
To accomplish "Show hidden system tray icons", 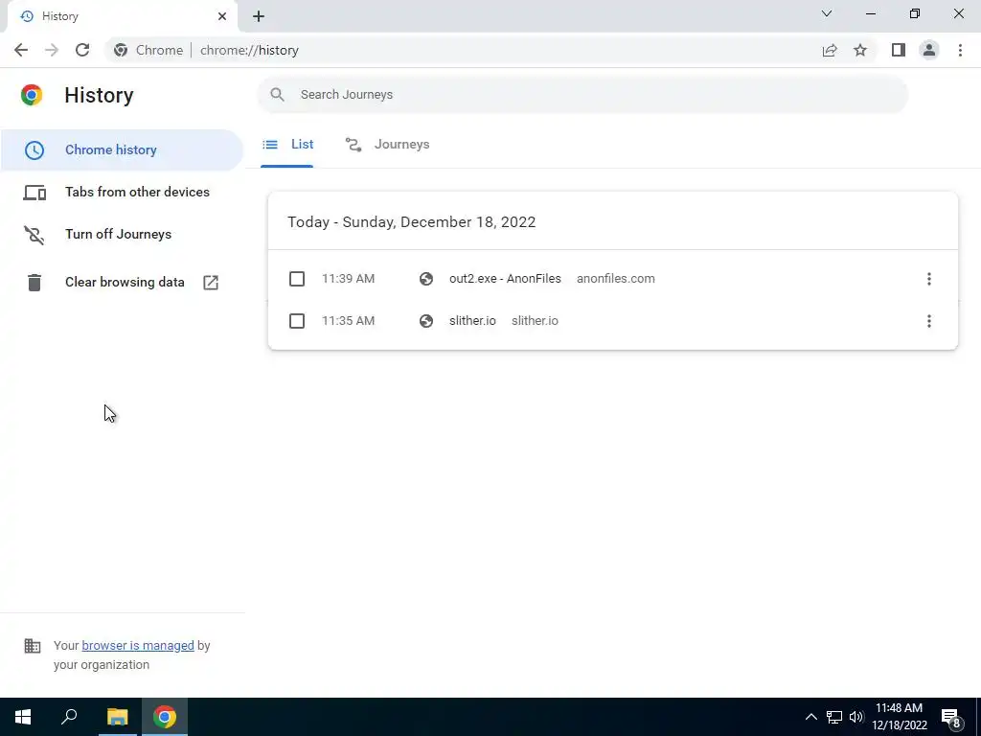I will pyautogui.click(x=810, y=717).
